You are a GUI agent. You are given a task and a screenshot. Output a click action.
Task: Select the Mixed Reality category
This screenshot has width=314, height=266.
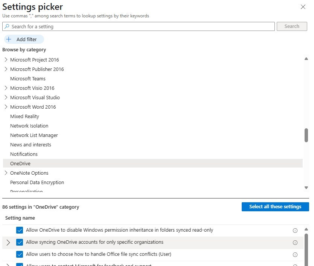[x=24, y=116]
